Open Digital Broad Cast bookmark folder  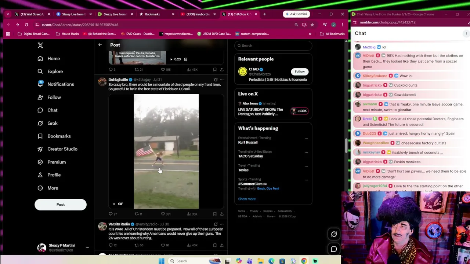[x=34, y=34]
